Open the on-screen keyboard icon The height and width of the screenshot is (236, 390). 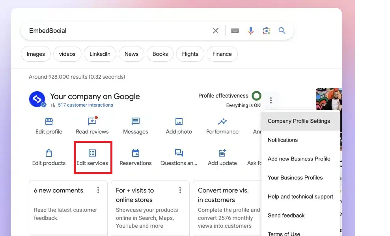(x=235, y=31)
